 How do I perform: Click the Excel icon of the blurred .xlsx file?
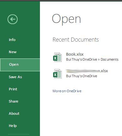coord(57,74)
